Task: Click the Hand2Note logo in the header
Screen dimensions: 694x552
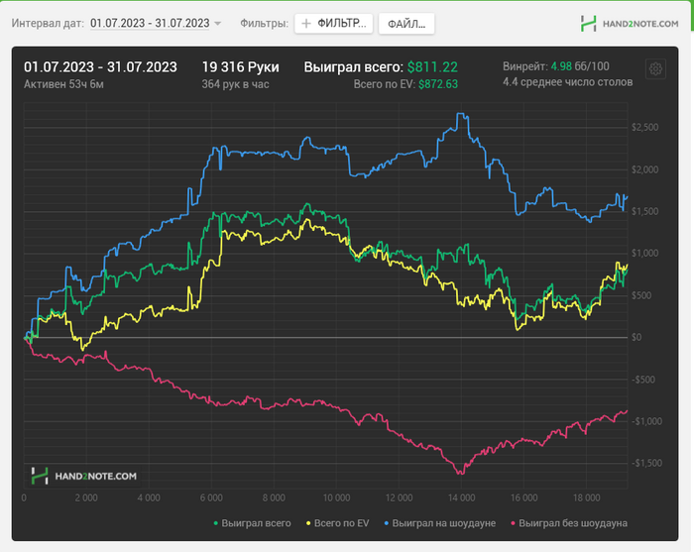Action: coord(630,24)
